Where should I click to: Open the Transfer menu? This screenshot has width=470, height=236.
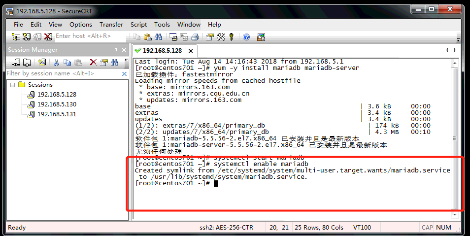click(x=111, y=25)
